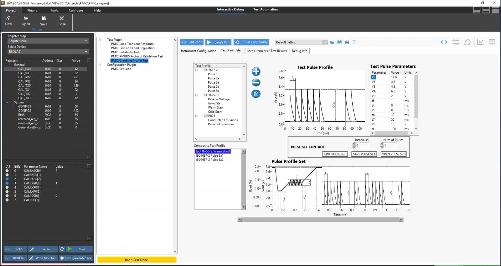Click the blue document icon below minus

coord(256,94)
